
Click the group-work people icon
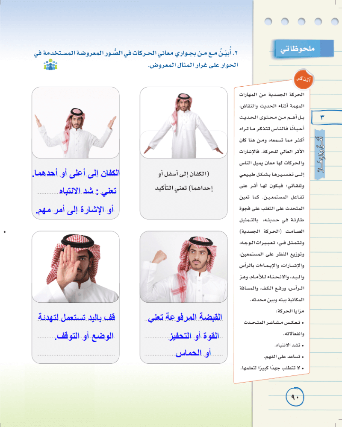tap(50, 64)
